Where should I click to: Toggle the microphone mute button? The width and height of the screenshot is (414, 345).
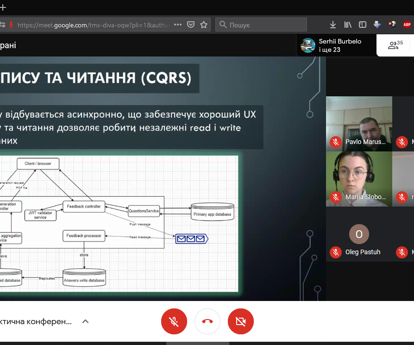(174, 321)
